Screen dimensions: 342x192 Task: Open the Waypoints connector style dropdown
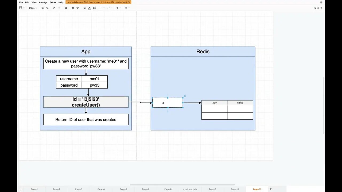(109, 8)
